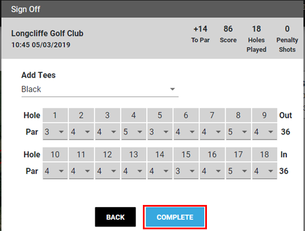Click the Longcliffe Golf Club title

pyautogui.click(x=47, y=33)
